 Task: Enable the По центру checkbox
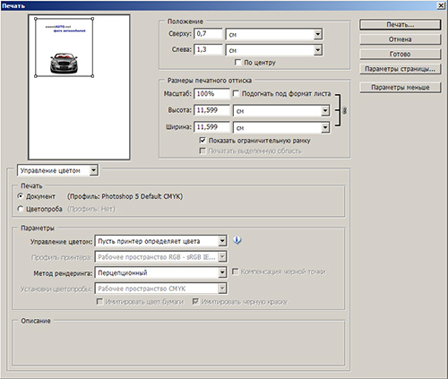(237, 62)
